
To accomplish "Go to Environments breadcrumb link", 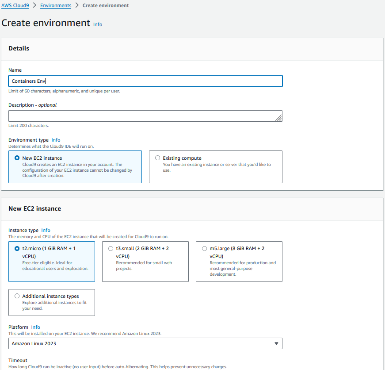I will click(56, 5).
